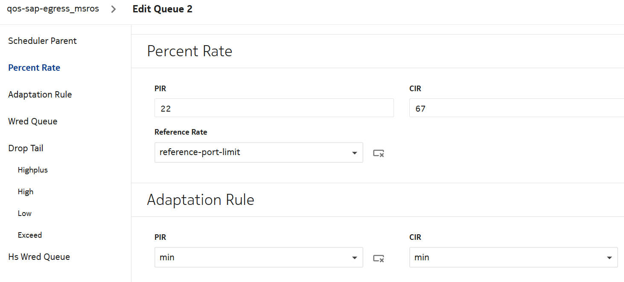Open the Reference Rate dropdown

[x=354, y=153]
